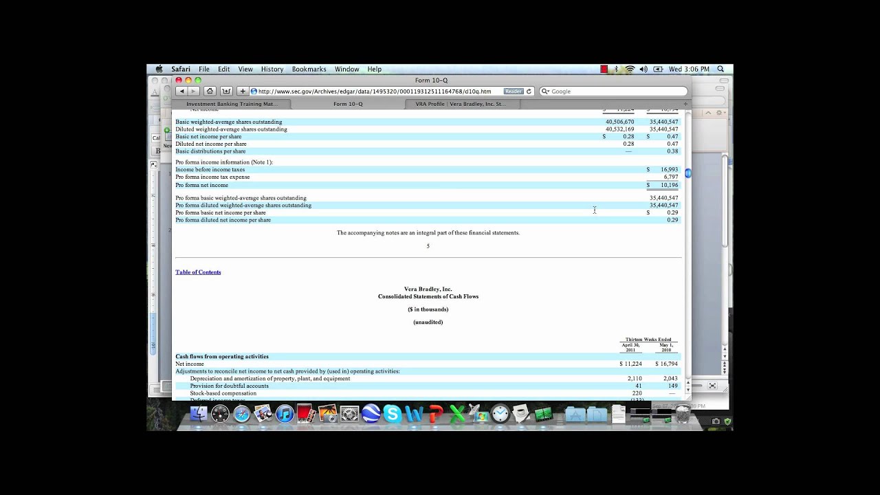
Task: Open the Help menu
Action: tap(374, 69)
